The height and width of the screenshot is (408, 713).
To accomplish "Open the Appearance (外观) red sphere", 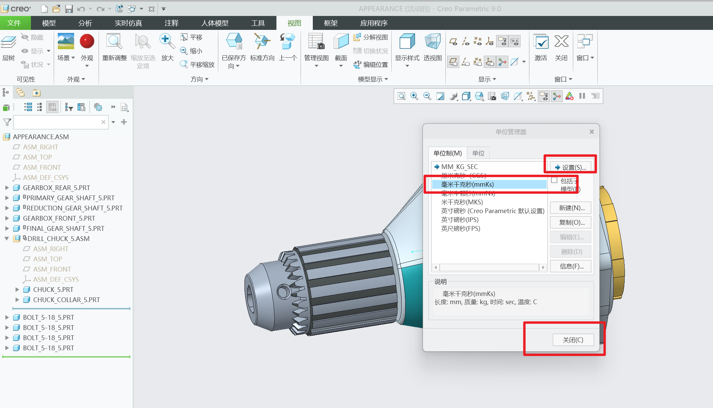I will (x=87, y=41).
